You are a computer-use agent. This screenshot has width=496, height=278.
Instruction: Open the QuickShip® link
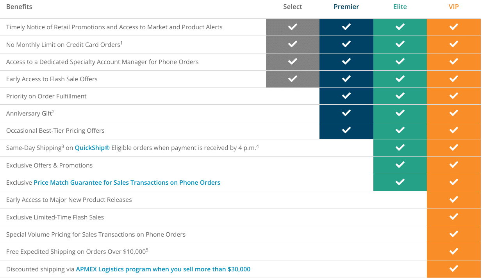[x=92, y=148]
